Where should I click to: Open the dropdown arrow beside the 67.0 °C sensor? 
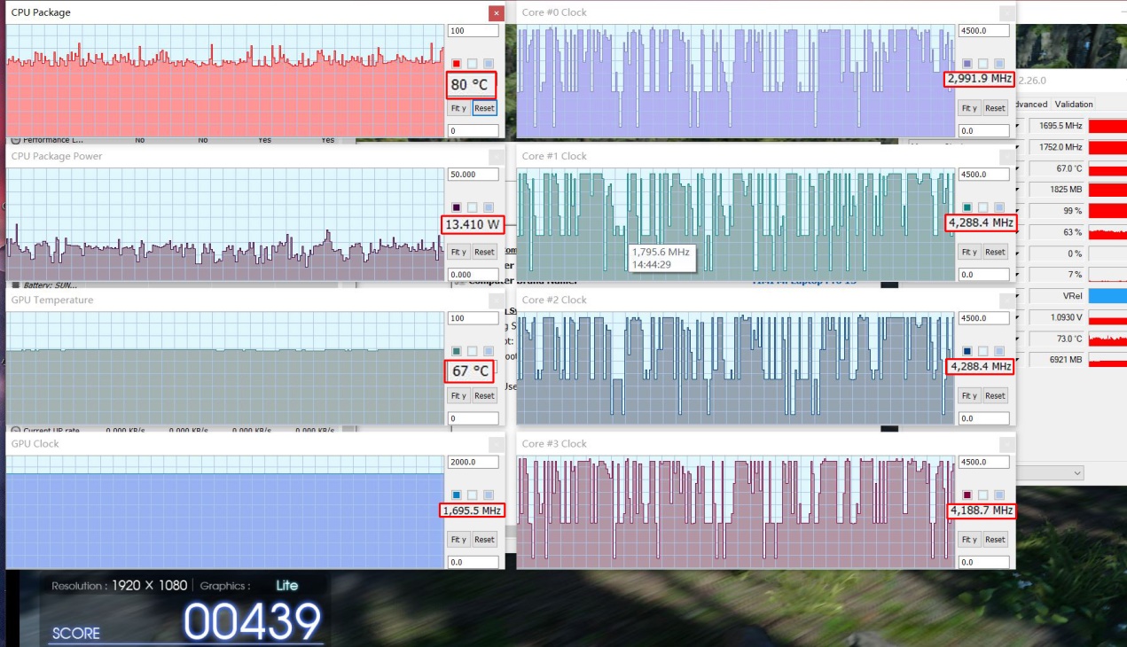(x=1018, y=168)
